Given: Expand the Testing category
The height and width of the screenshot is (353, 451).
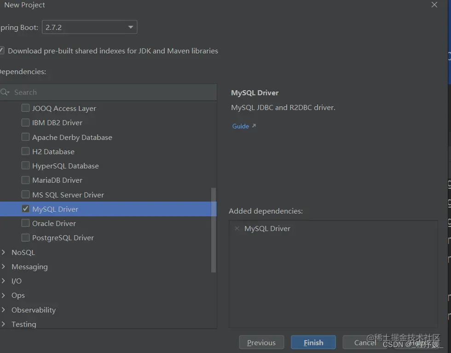Looking at the screenshot, I should click(3, 324).
